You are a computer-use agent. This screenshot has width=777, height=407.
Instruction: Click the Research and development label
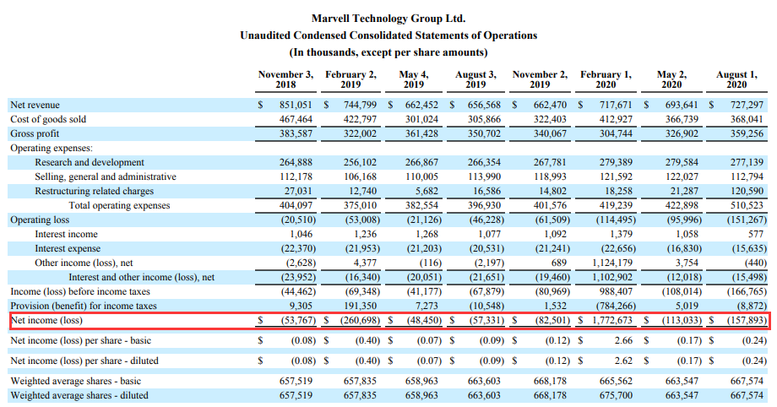(x=90, y=163)
